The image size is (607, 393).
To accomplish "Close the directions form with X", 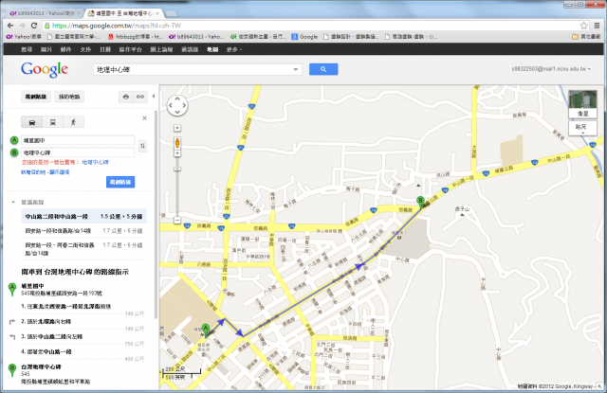I will click(144, 118).
